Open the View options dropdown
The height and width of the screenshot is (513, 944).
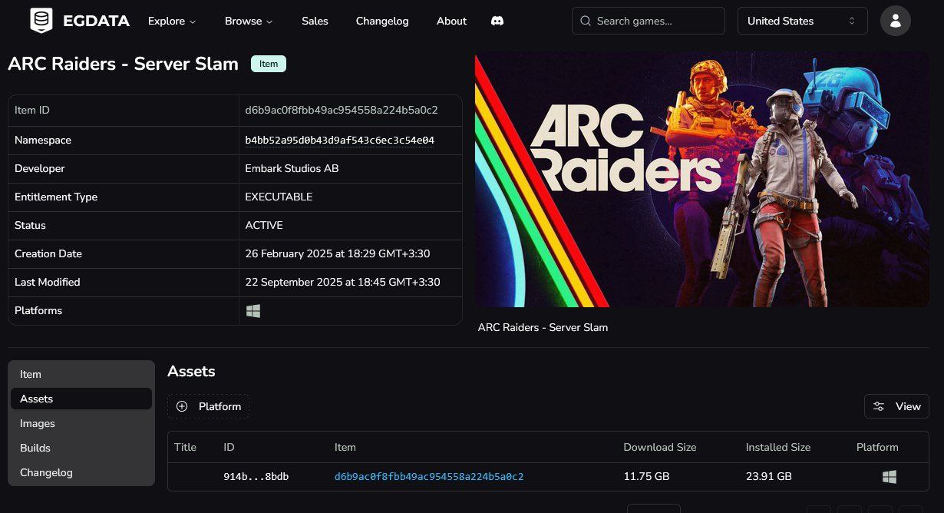(896, 406)
